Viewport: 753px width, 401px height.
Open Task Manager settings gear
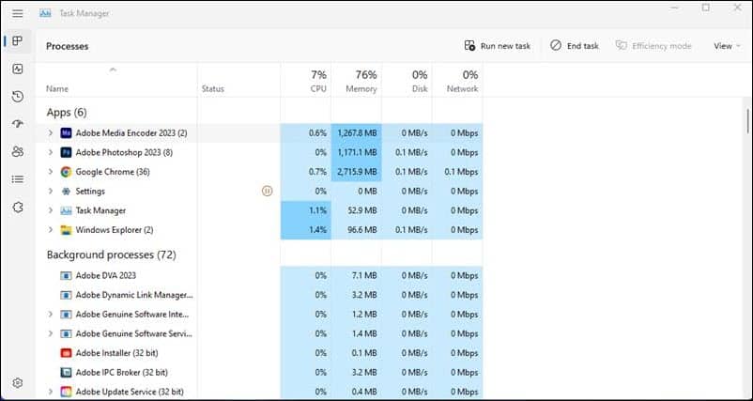click(18, 383)
